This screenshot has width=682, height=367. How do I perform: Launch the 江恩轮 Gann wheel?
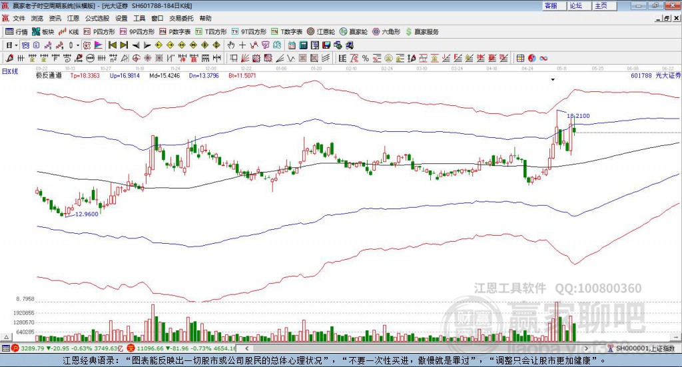click(321, 32)
